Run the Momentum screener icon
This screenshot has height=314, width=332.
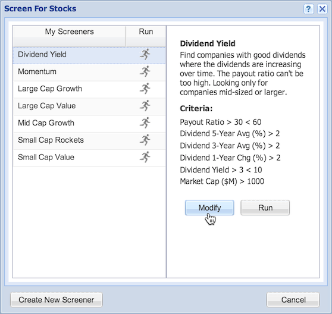[145, 71]
